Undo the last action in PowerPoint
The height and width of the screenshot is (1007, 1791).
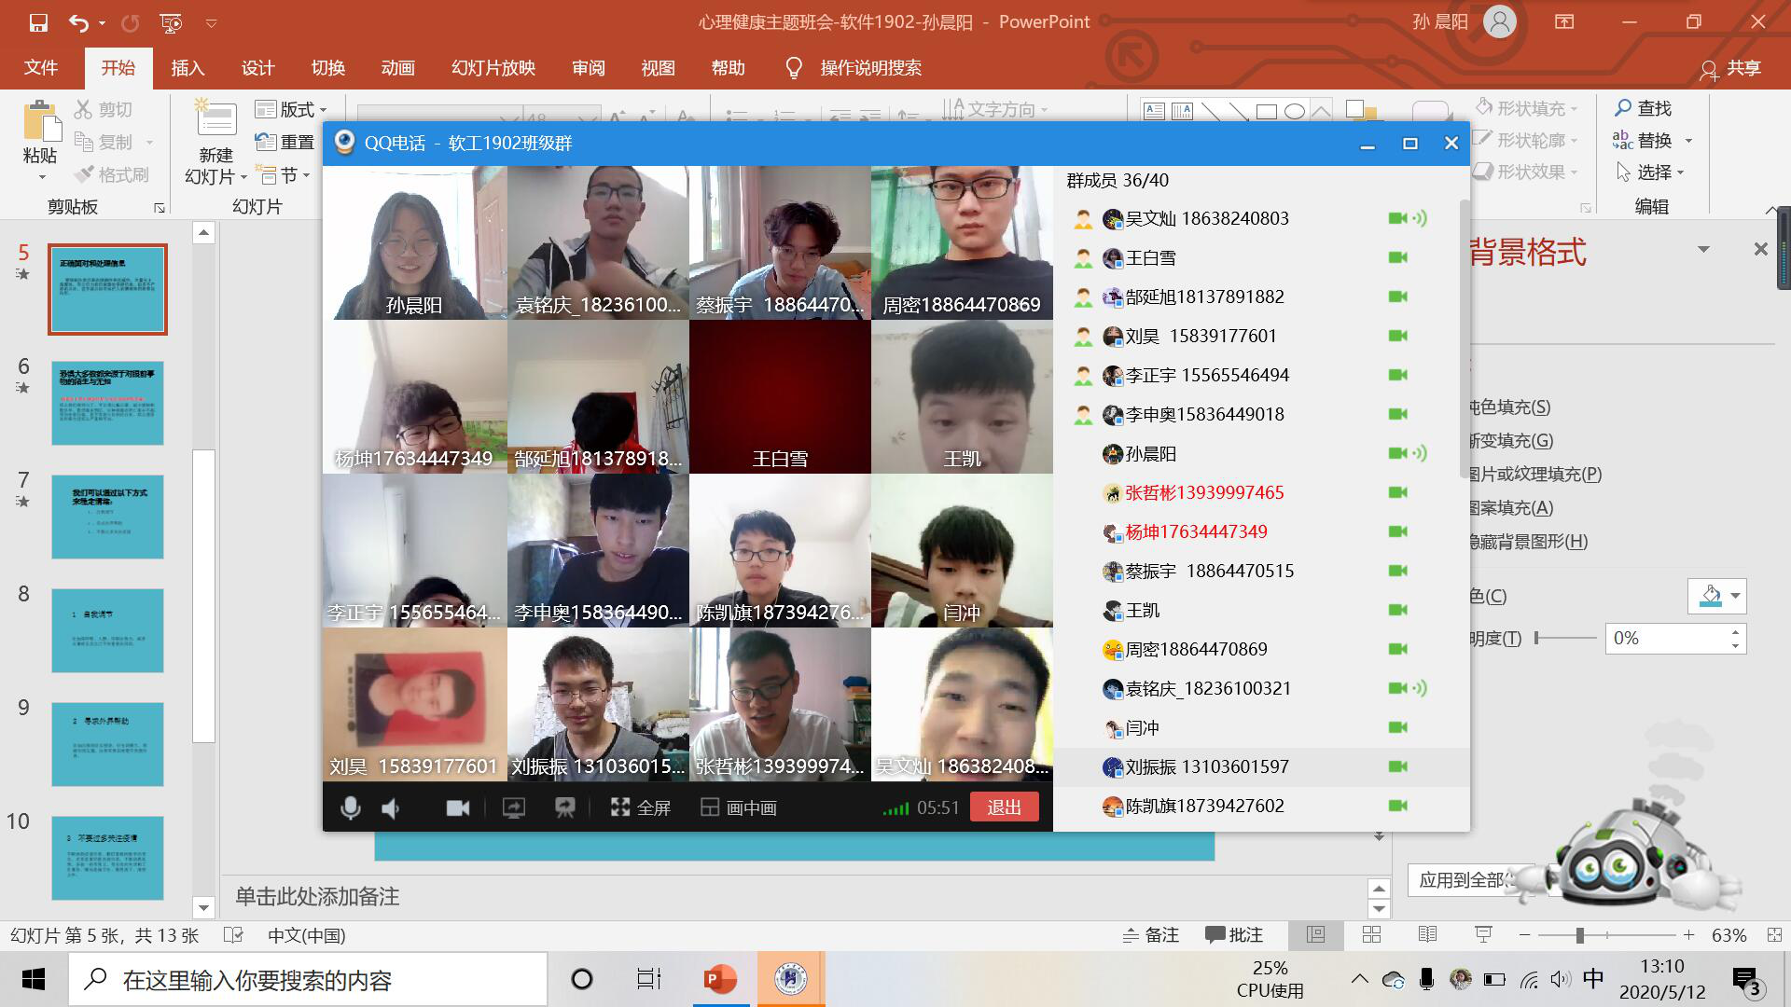click(79, 22)
